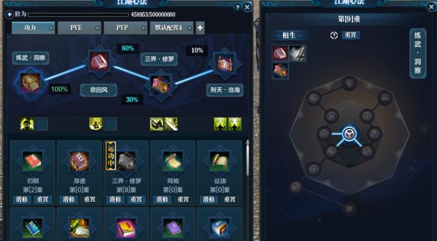Image resolution: width=437 pixels, height=241 pixels.
Task: Add a new configuration tab with plus
Action: 200,28
